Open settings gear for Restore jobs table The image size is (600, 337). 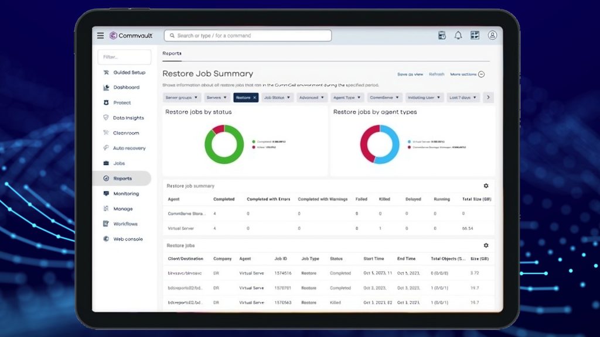[486, 246]
